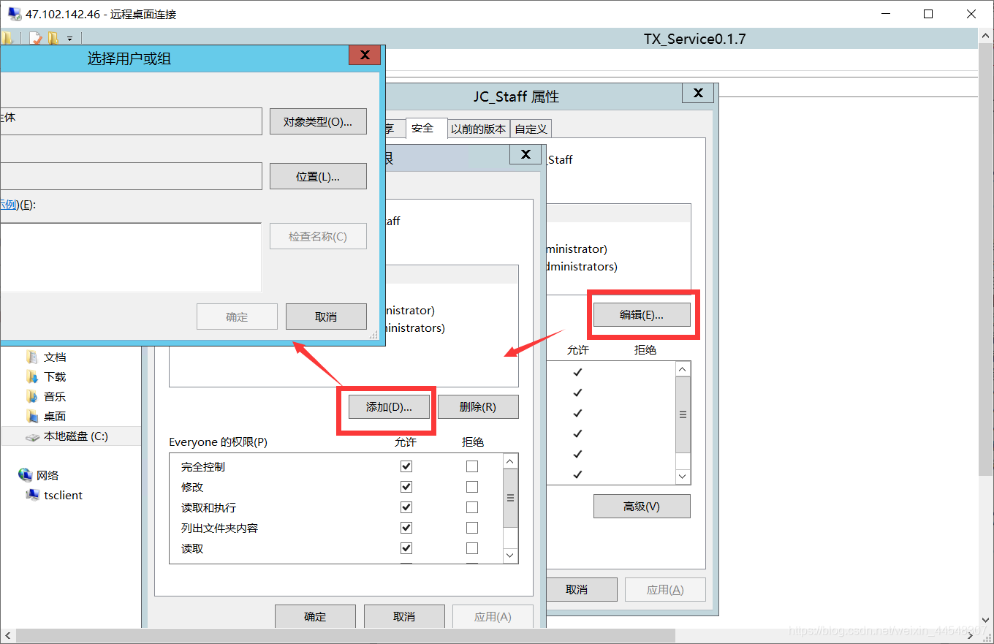Click up arrow of Everyone permissions scrollbar
The height and width of the screenshot is (644, 994).
click(511, 461)
